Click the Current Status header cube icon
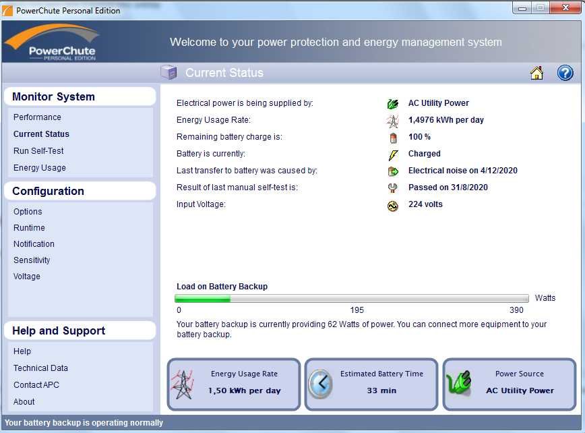 169,72
